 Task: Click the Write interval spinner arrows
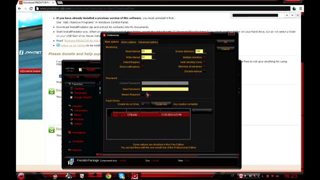click(x=153, y=57)
